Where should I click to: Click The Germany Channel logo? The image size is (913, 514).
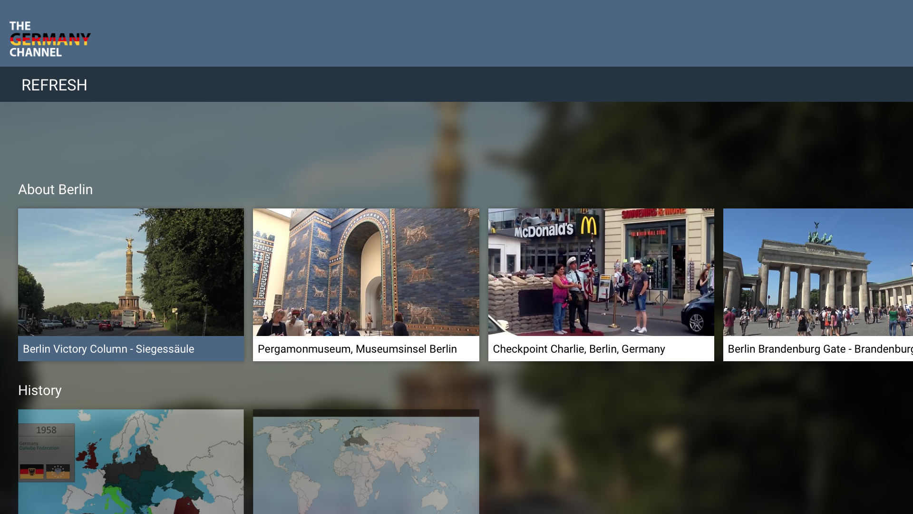click(x=50, y=39)
